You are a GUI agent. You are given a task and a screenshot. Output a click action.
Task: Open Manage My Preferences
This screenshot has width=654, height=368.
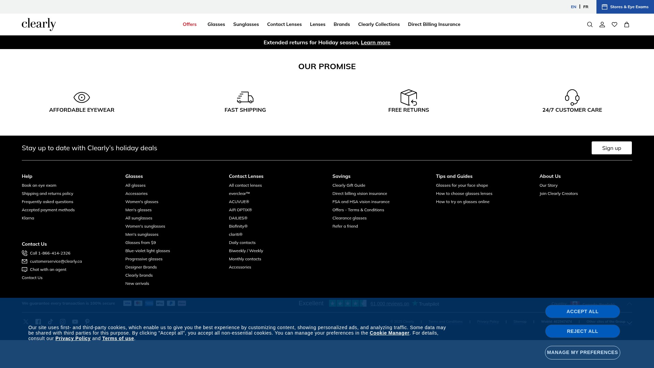(x=582, y=353)
